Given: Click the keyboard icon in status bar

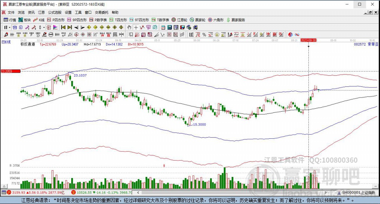Looking at the screenshot, I should pyautogui.click(x=4, y=193).
